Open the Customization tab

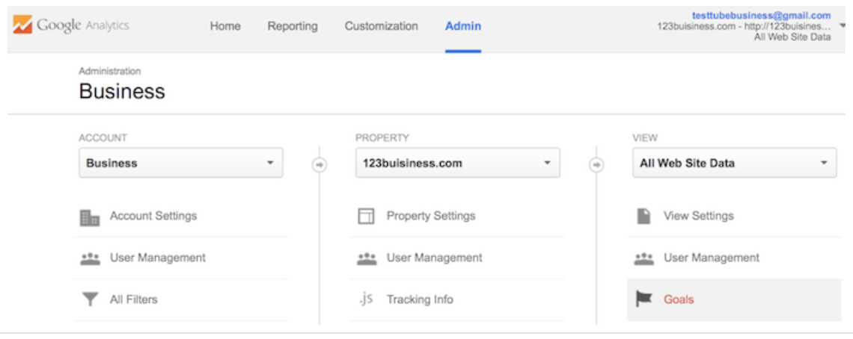(381, 26)
